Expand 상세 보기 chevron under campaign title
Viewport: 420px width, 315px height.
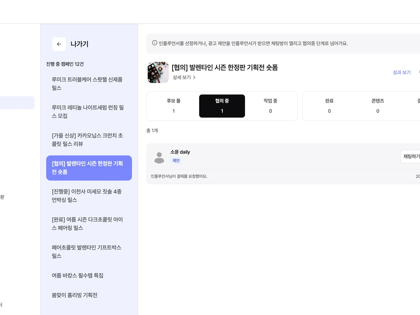[x=194, y=77]
